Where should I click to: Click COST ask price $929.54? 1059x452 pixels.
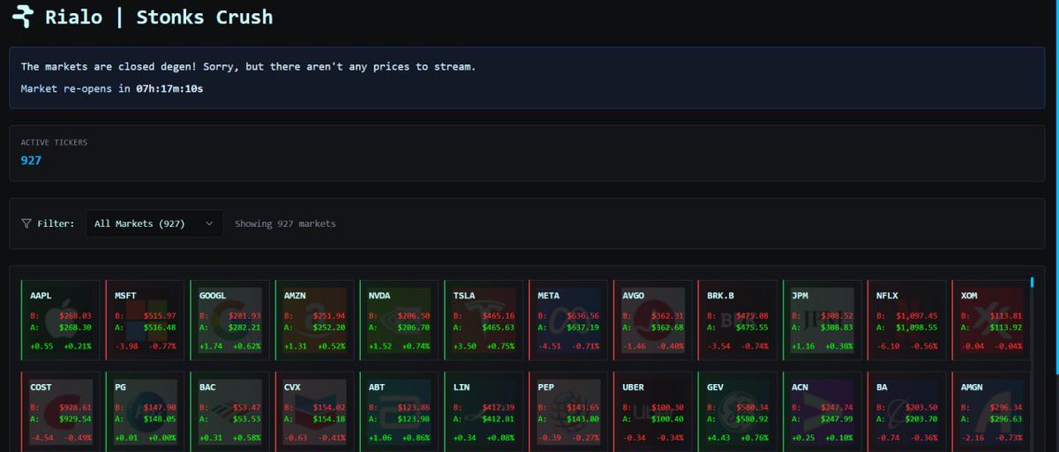click(75, 418)
